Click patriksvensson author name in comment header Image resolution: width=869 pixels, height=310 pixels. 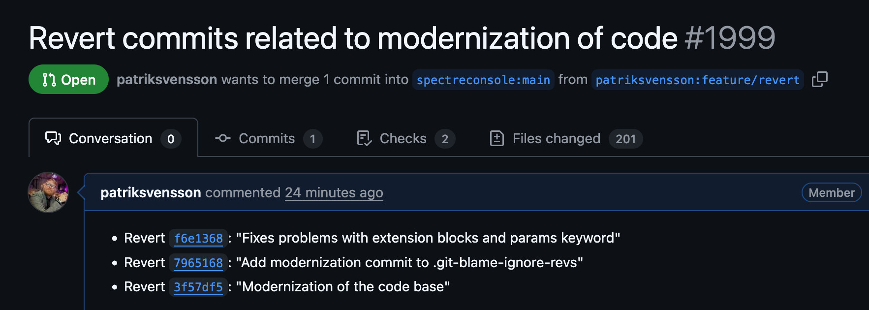tap(151, 192)
